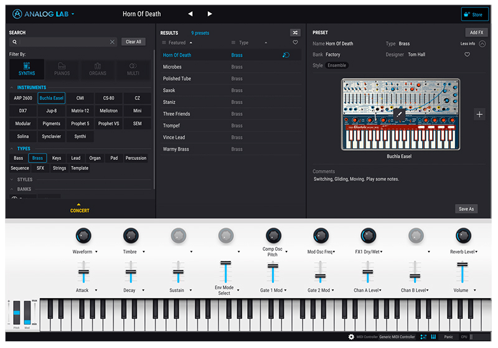Click the Ensemble style tag
The image size is (498, 348).
[337, 65]
